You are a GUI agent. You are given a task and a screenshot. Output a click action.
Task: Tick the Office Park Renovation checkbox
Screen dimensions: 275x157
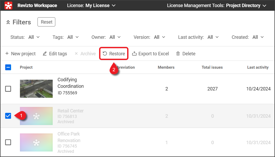8,142
